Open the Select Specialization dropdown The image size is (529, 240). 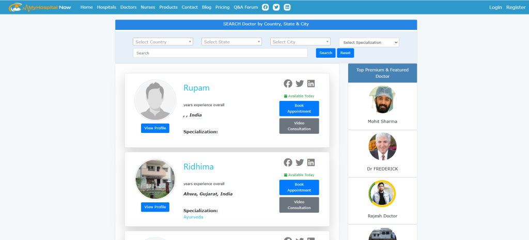click(x=369, y=42)
